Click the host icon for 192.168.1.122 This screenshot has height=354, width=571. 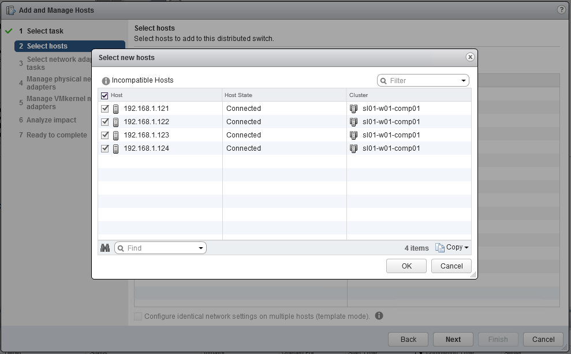[116, 122]
